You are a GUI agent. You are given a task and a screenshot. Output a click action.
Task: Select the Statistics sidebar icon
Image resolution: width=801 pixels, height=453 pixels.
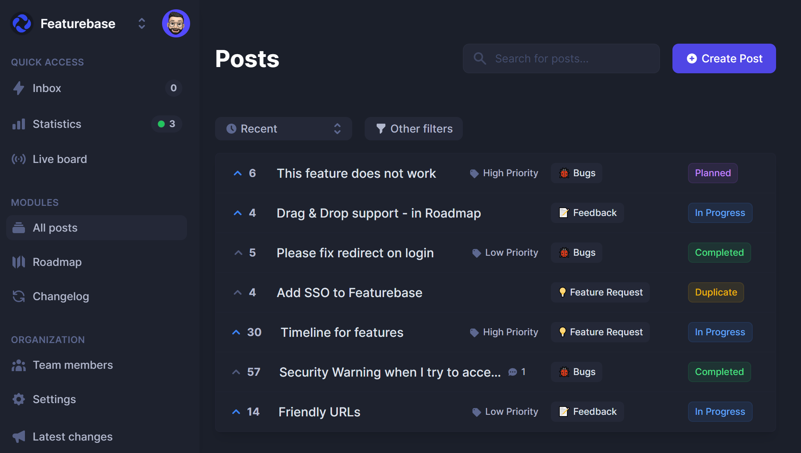pos(18,124)
